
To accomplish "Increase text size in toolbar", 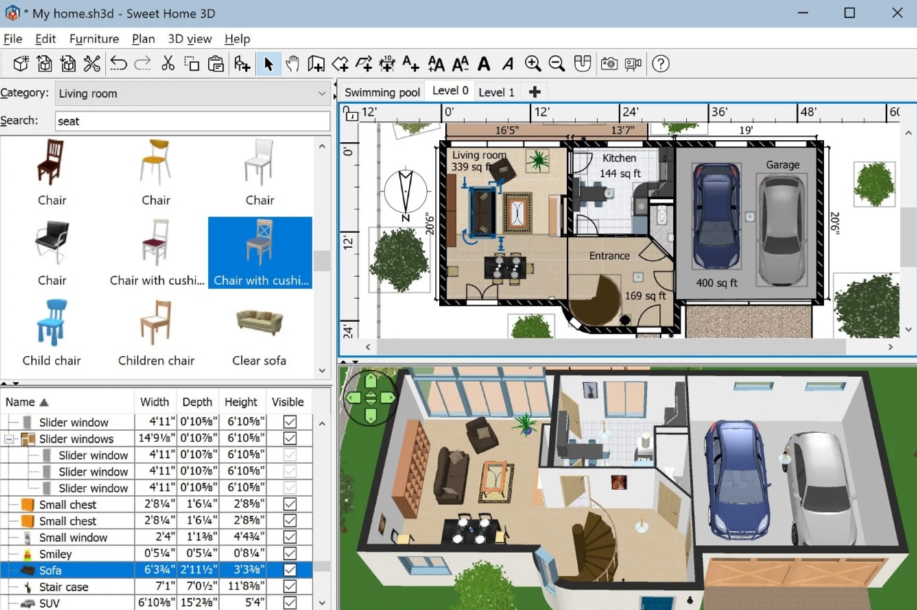I will pos(436,64).
